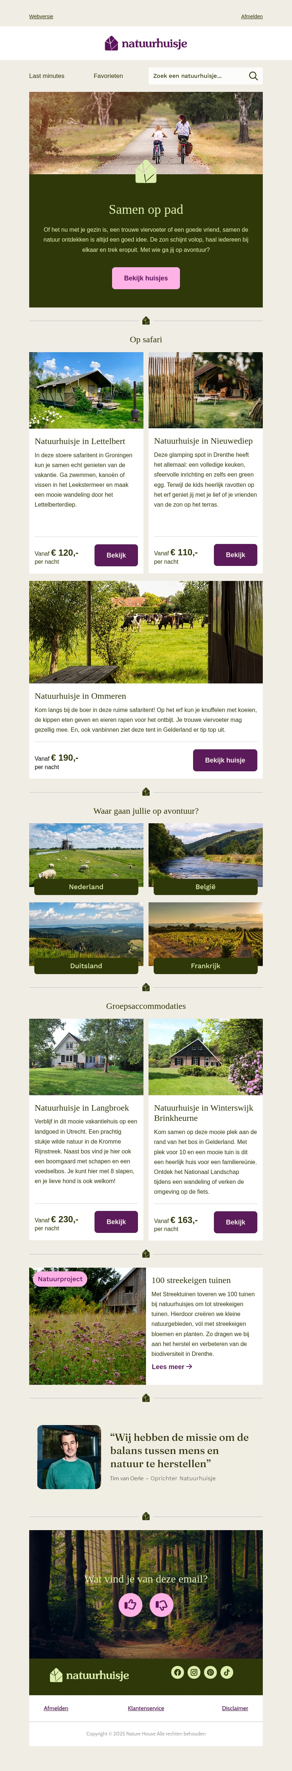
Task: Click the natuurhuisje logo in header
Action: coord(146,43)
